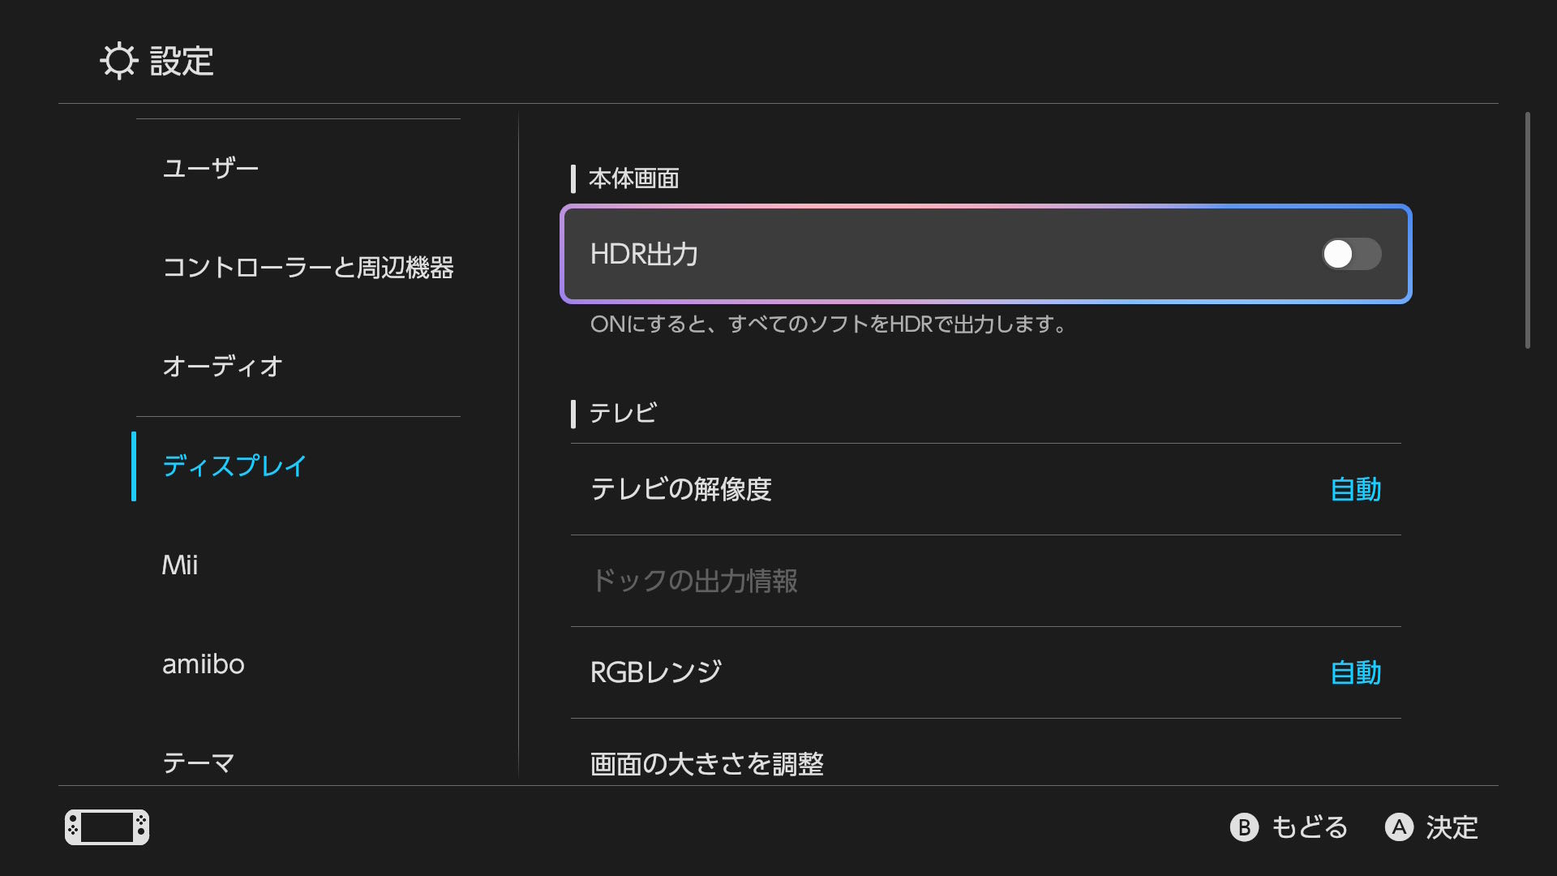
Task: Open the amiibo settings category
Action: tap(204, 664)
